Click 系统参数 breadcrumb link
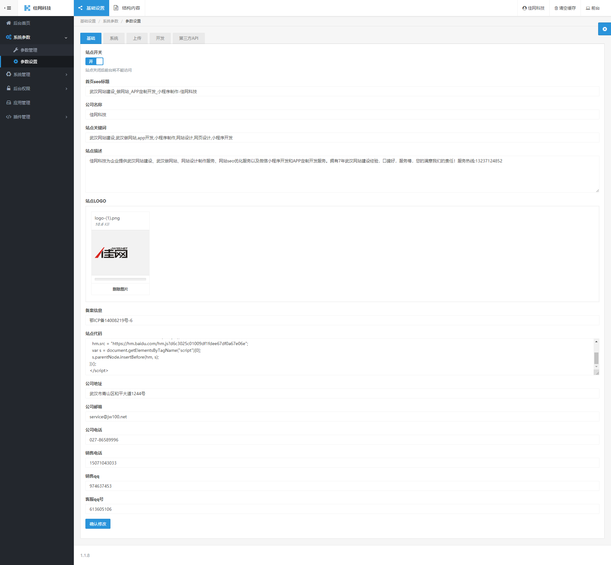This screenshot has height=565, width=611. [110, 21]
